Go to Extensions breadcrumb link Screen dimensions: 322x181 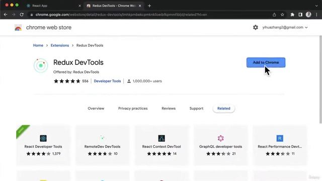(60, 45)
